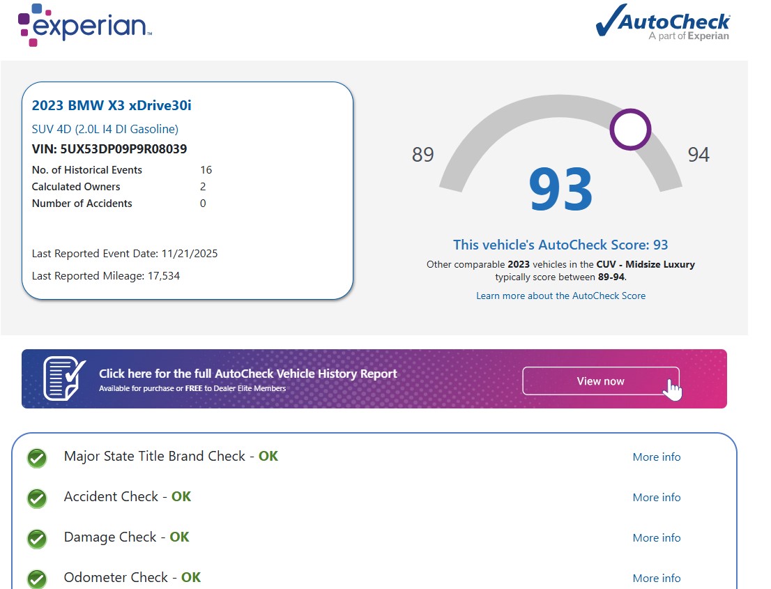Image resolution: width=771 pixels, height=589 pixels.
Task: Click the full Vehicle History Report banner text
Action: 247,374
